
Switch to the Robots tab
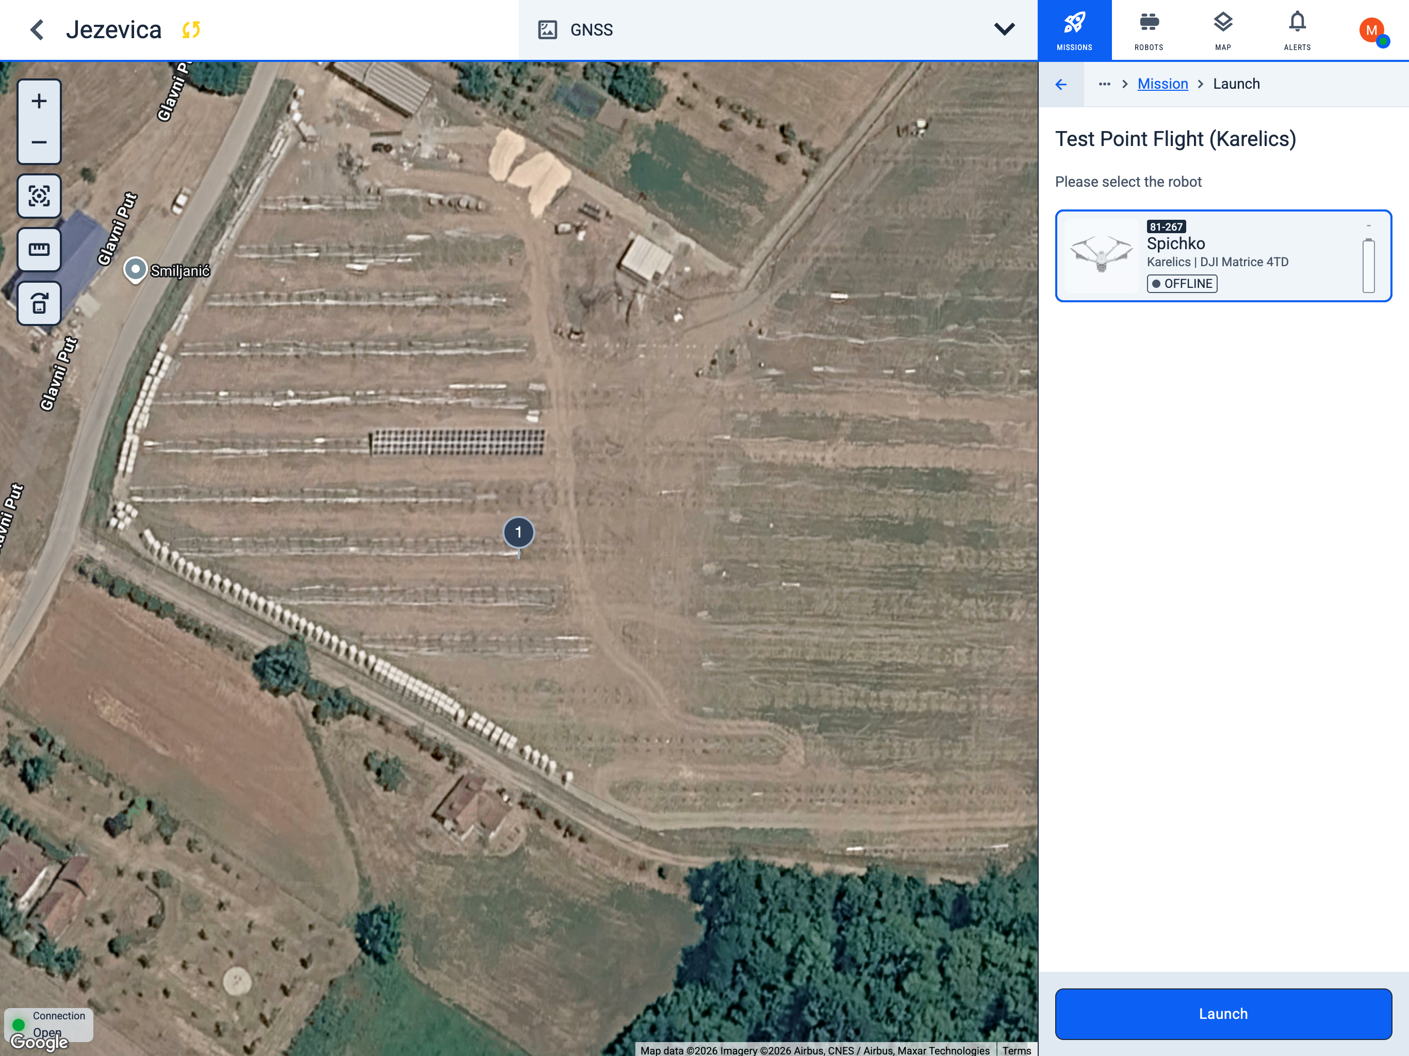pyautogui.click(x=1149, y=30)
